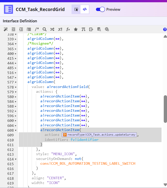
Task: Click the "ICON" width value
Action: pyautogui.click(x=53, y=183)
